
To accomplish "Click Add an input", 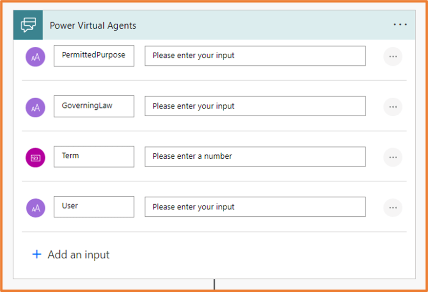I will pos(71,254).
